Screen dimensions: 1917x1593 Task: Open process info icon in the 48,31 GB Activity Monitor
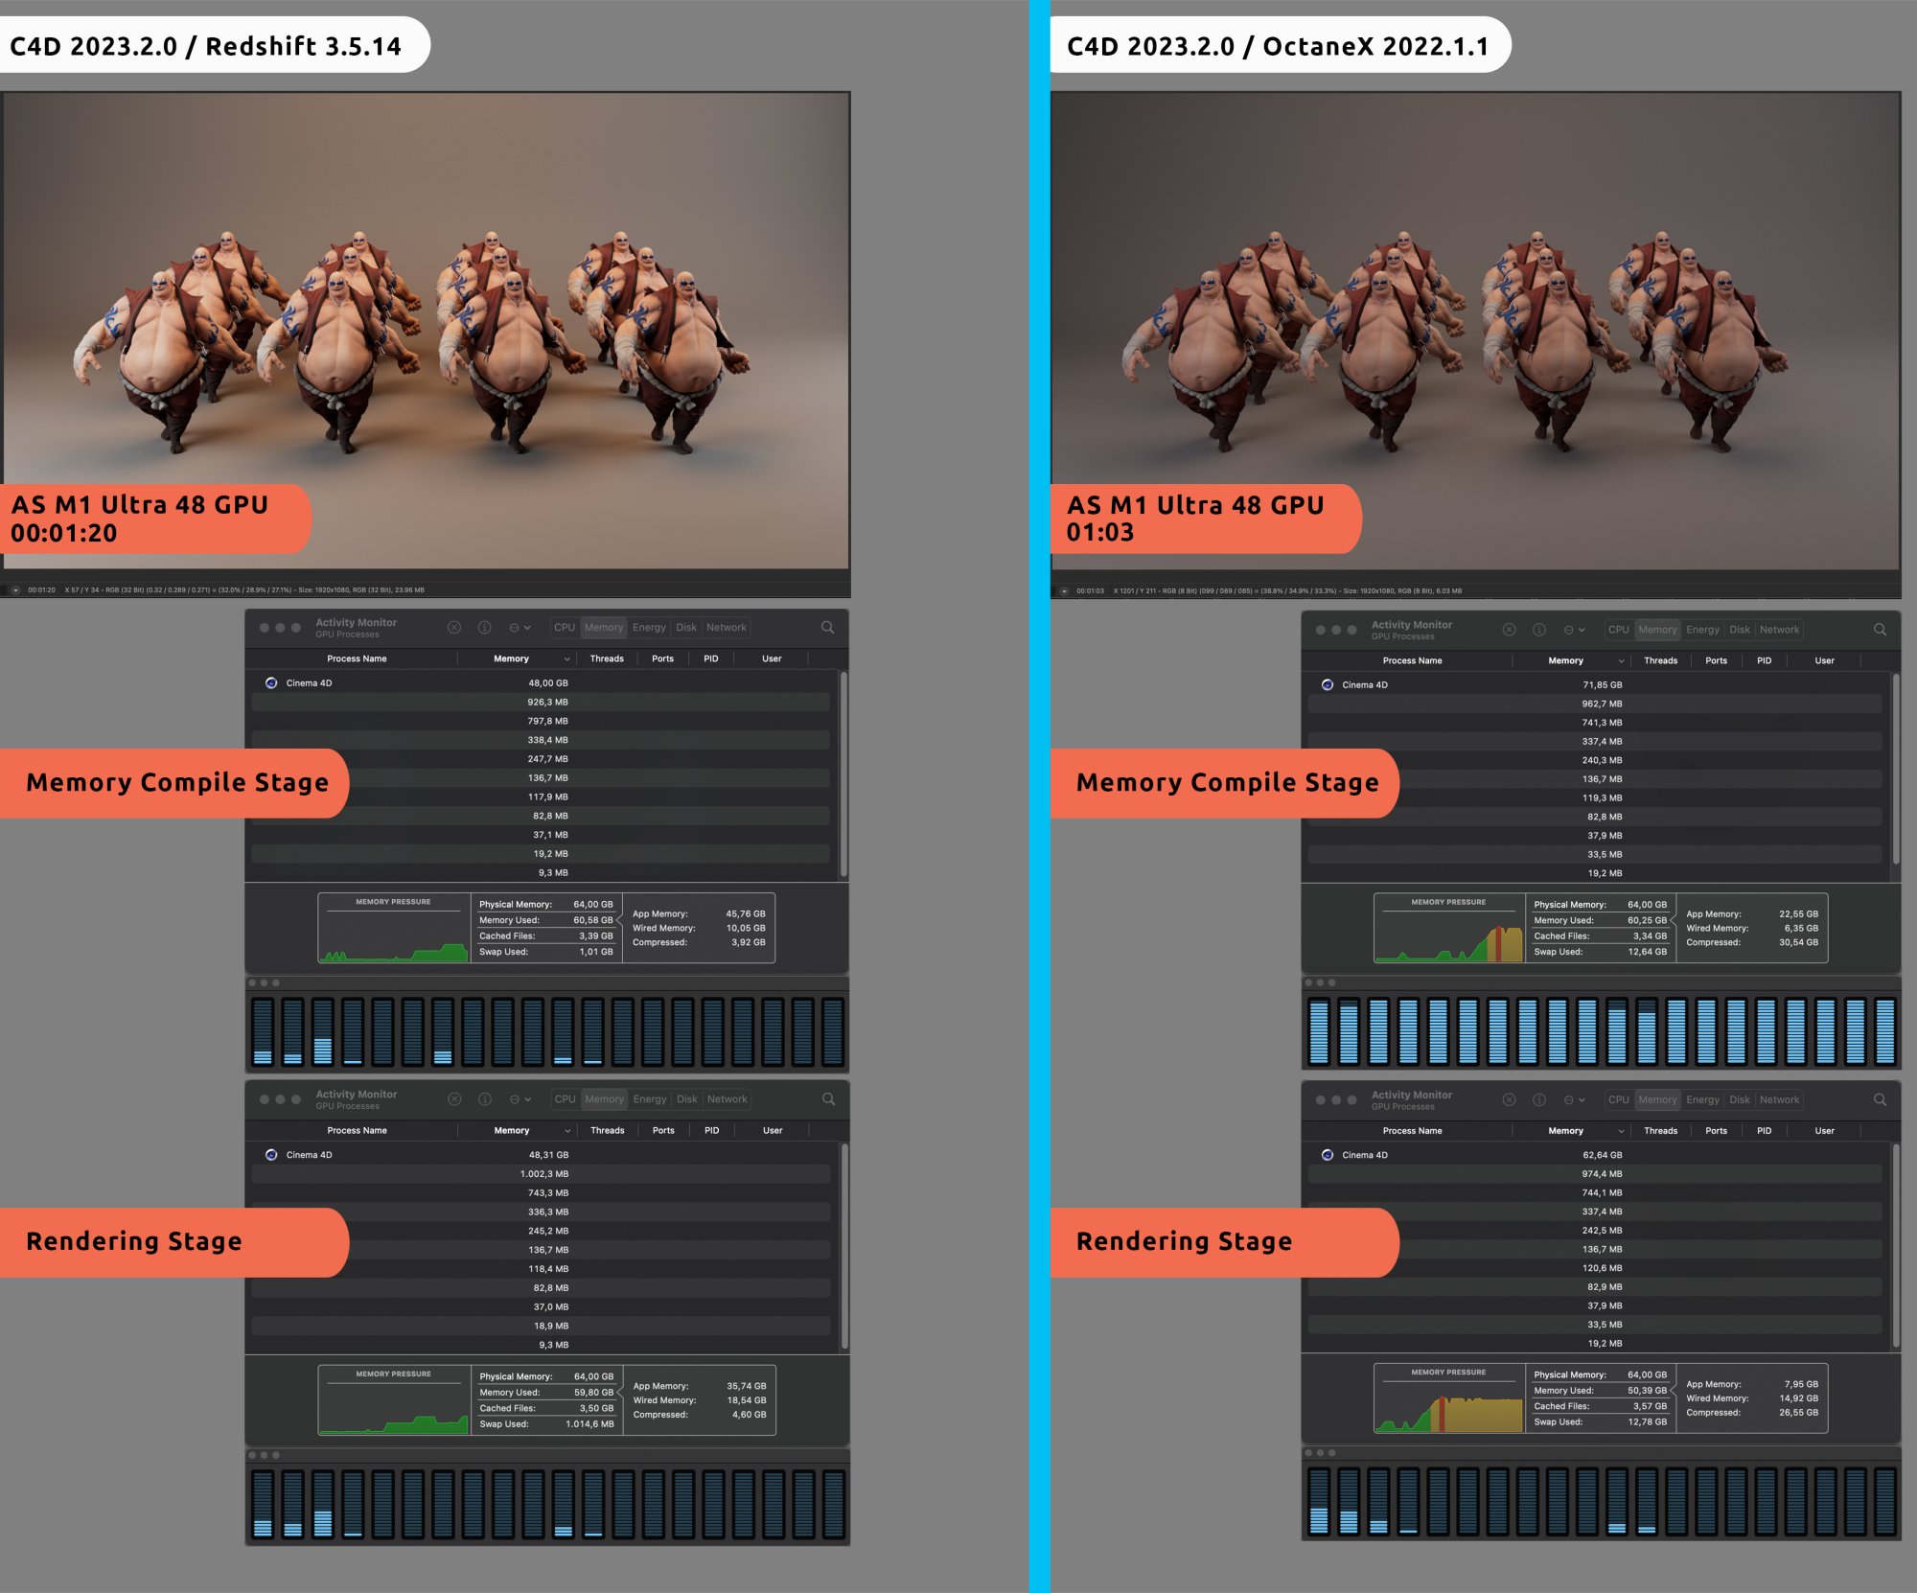[485, 1099]
